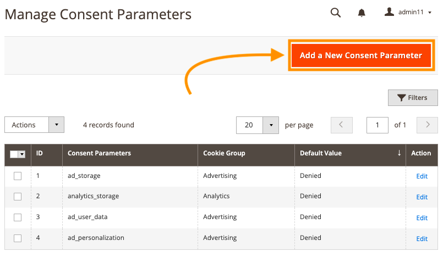This screenshot has width=443, height=257.
Task: Click the current page number field
Action: point(377,125)
